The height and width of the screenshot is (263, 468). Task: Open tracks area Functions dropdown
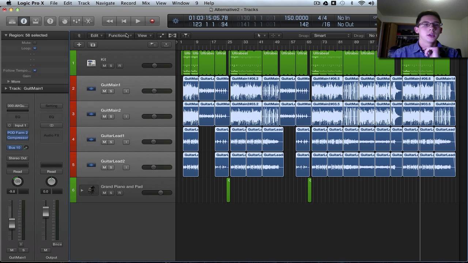(x=120, y=35)
